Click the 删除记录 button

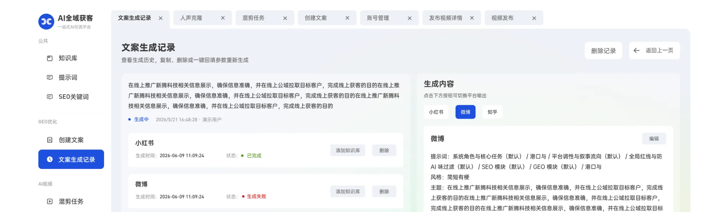pos(604,51)
